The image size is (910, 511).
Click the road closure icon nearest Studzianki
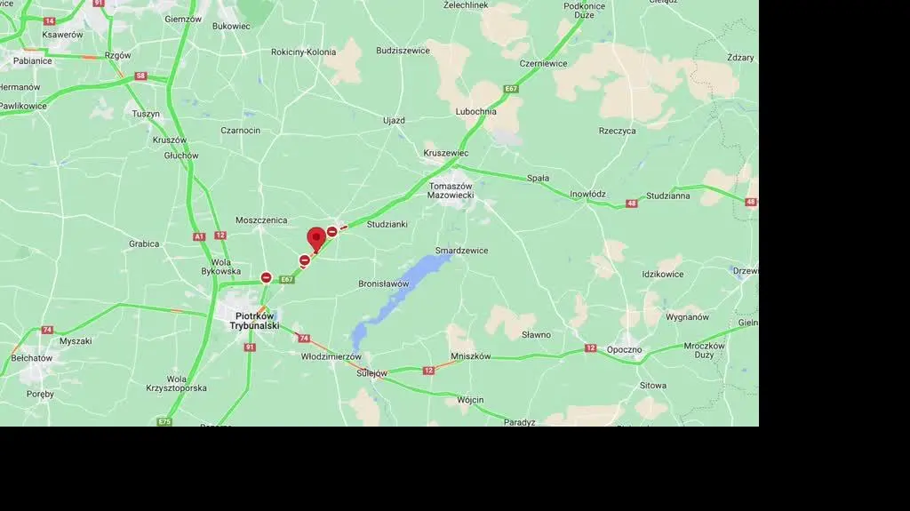point(332,232)
